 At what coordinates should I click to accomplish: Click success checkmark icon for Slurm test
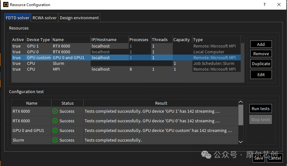coord(55,140)
